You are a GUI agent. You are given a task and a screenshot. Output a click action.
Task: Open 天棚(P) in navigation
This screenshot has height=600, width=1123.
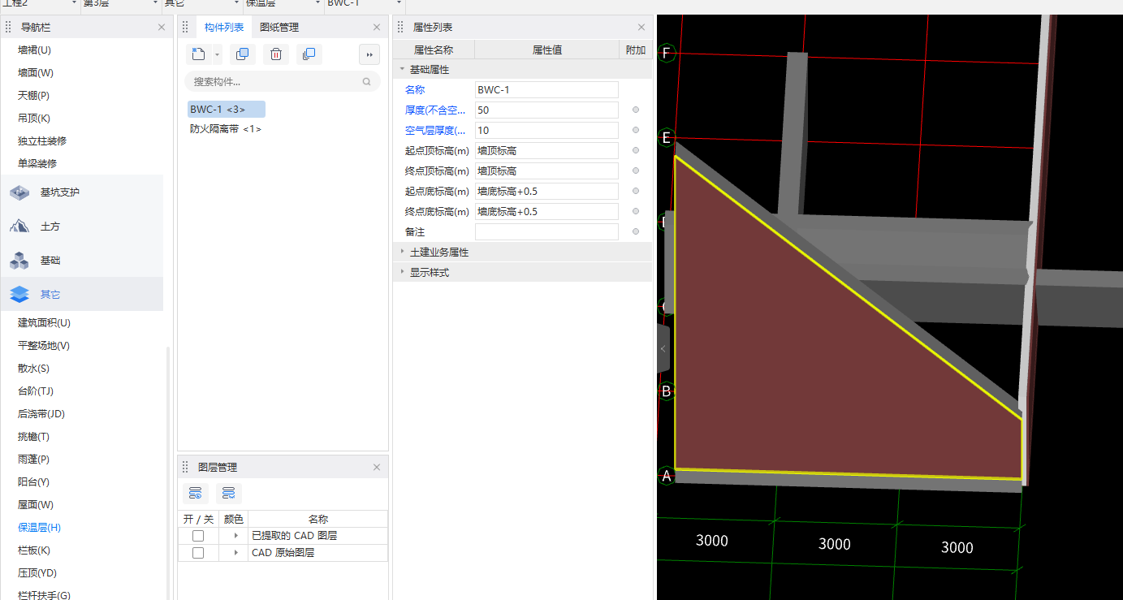click(x=34, y=96)
